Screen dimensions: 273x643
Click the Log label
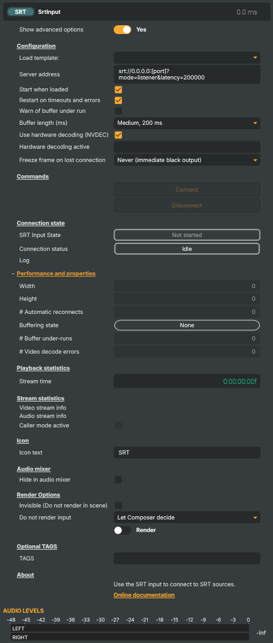click(24, 260)
